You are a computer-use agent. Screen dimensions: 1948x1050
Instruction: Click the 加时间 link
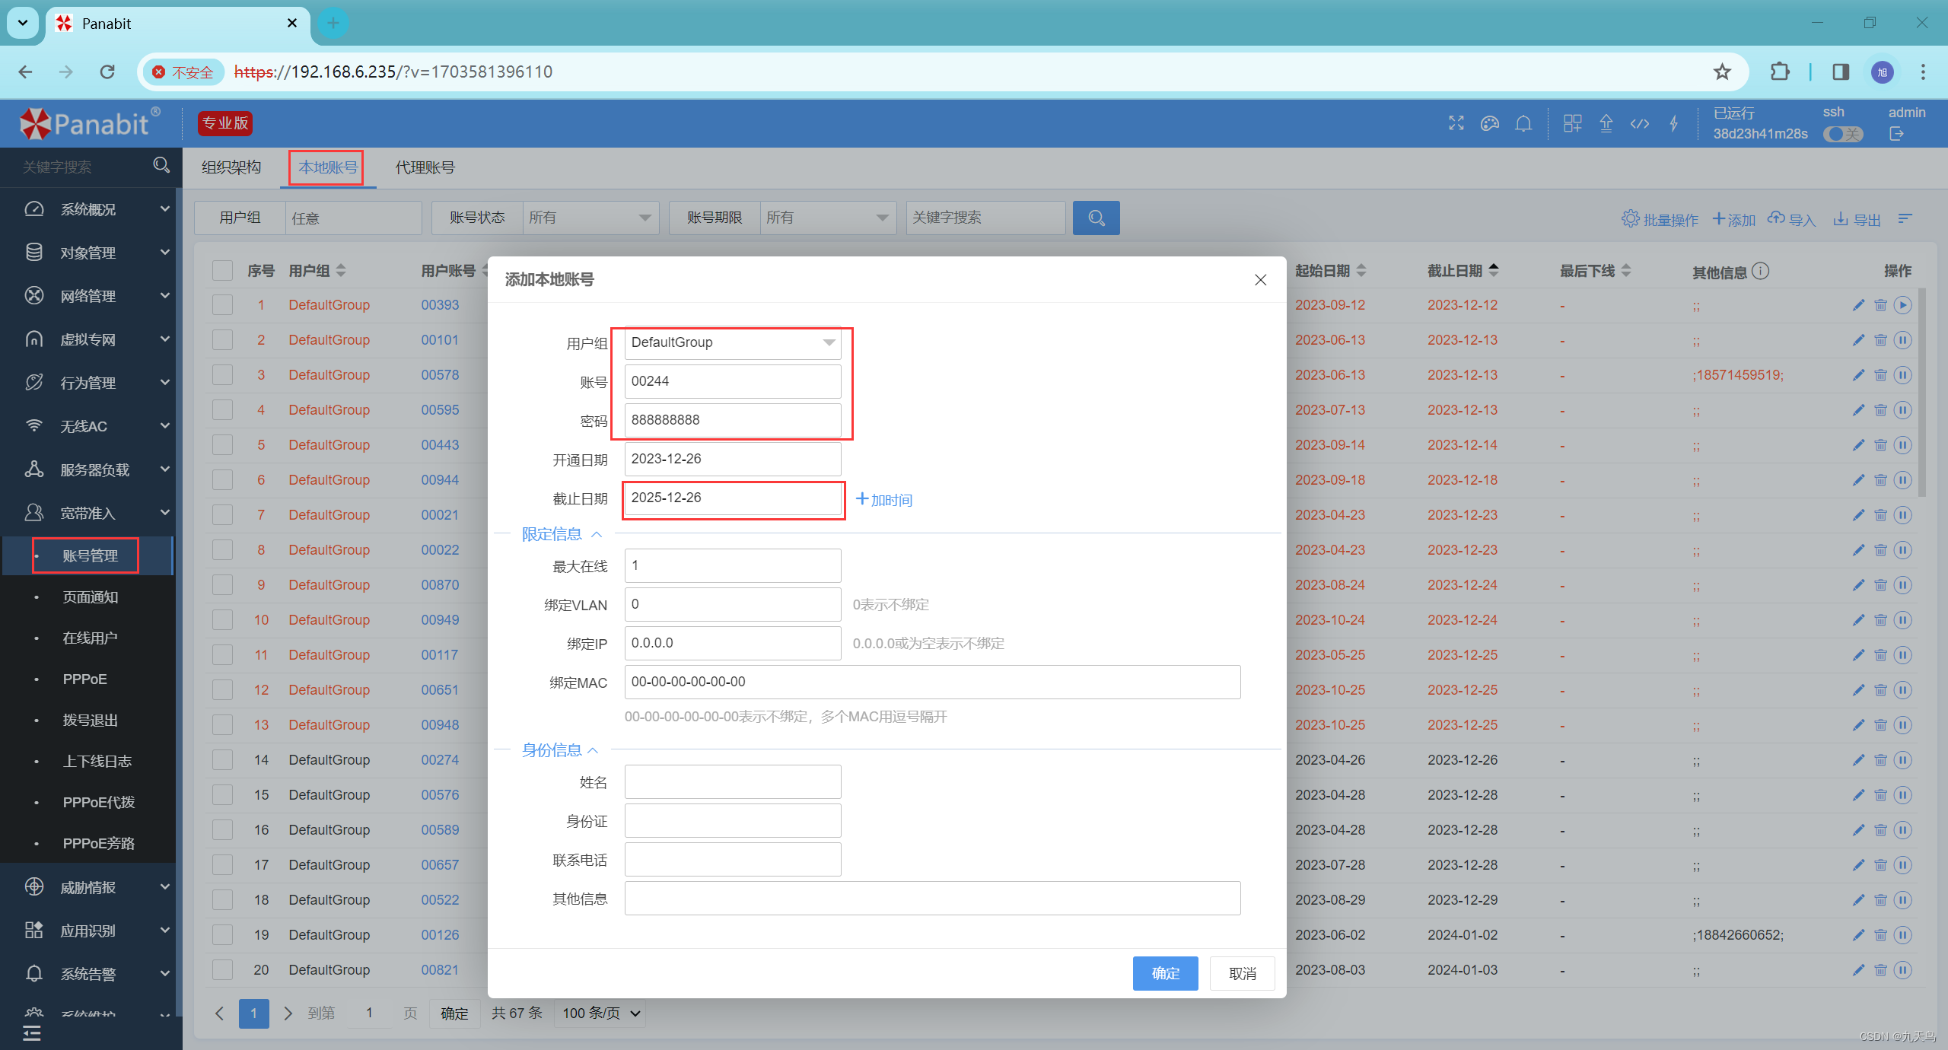pyautogui.click(x=883, y=500)
